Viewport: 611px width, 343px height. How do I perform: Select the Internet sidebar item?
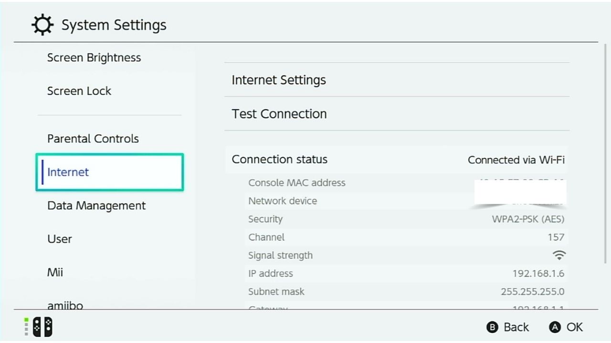(x=109, y=172)
